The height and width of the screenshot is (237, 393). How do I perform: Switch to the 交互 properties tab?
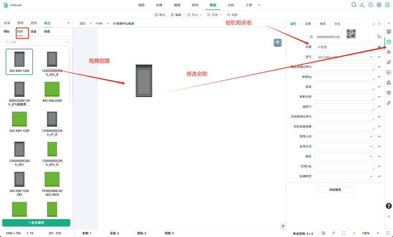338,24
